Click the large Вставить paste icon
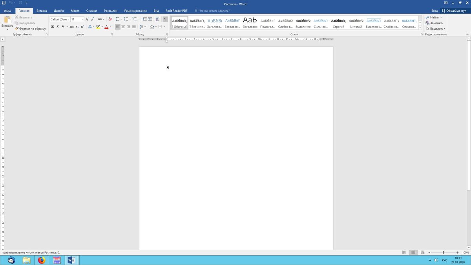Image resolution: width=471 pixels, height=265 pixels. pyautogui.click(x=7, y=19)
